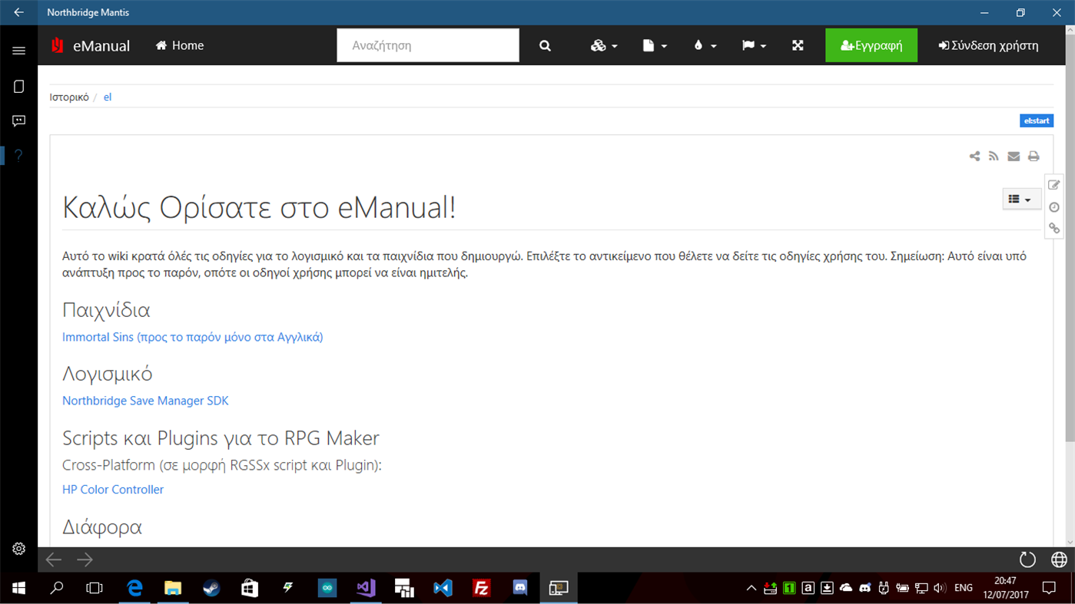Open File Explorer from the taskbar
Image resolution: width=1075 pixels, height=604 pixels.
coord(173,589)
